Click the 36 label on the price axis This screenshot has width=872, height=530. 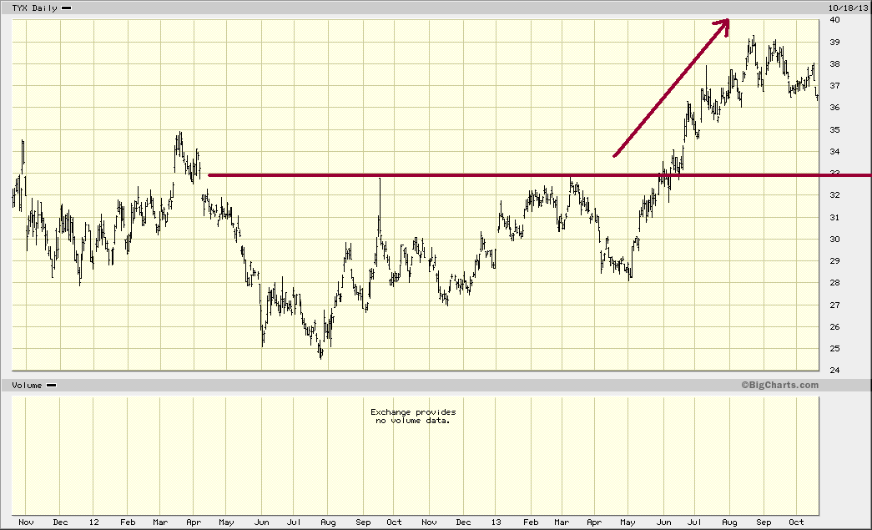pyautogui.click(x=834, y=108)
